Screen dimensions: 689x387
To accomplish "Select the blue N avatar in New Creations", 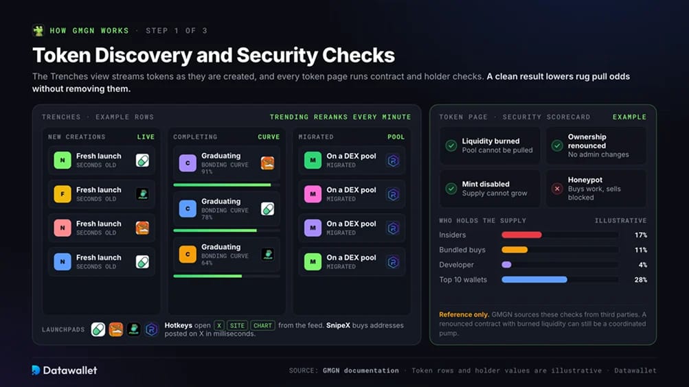I will pyautogui.click(x=63, y=261).
